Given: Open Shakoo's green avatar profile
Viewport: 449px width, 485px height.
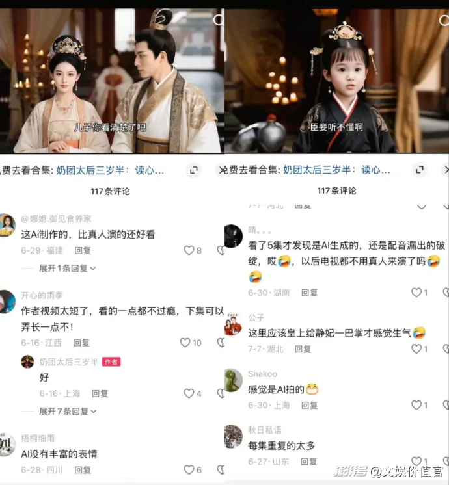Looking at the screenshot, I should [233, 380].
